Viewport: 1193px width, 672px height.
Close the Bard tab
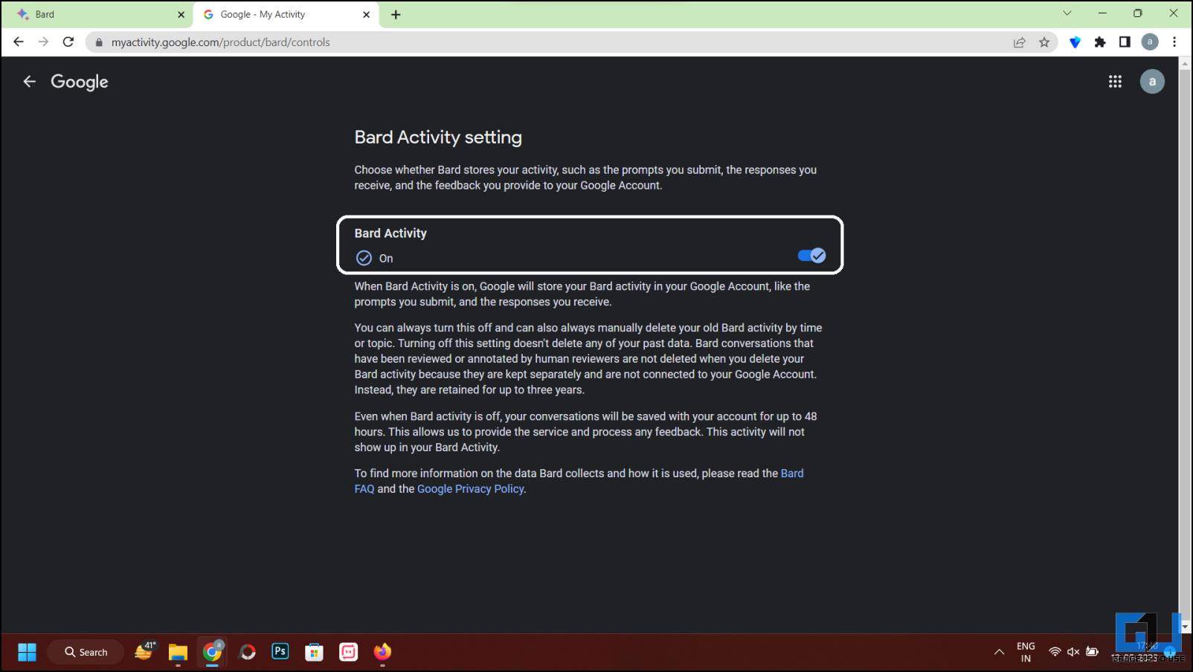181,14
